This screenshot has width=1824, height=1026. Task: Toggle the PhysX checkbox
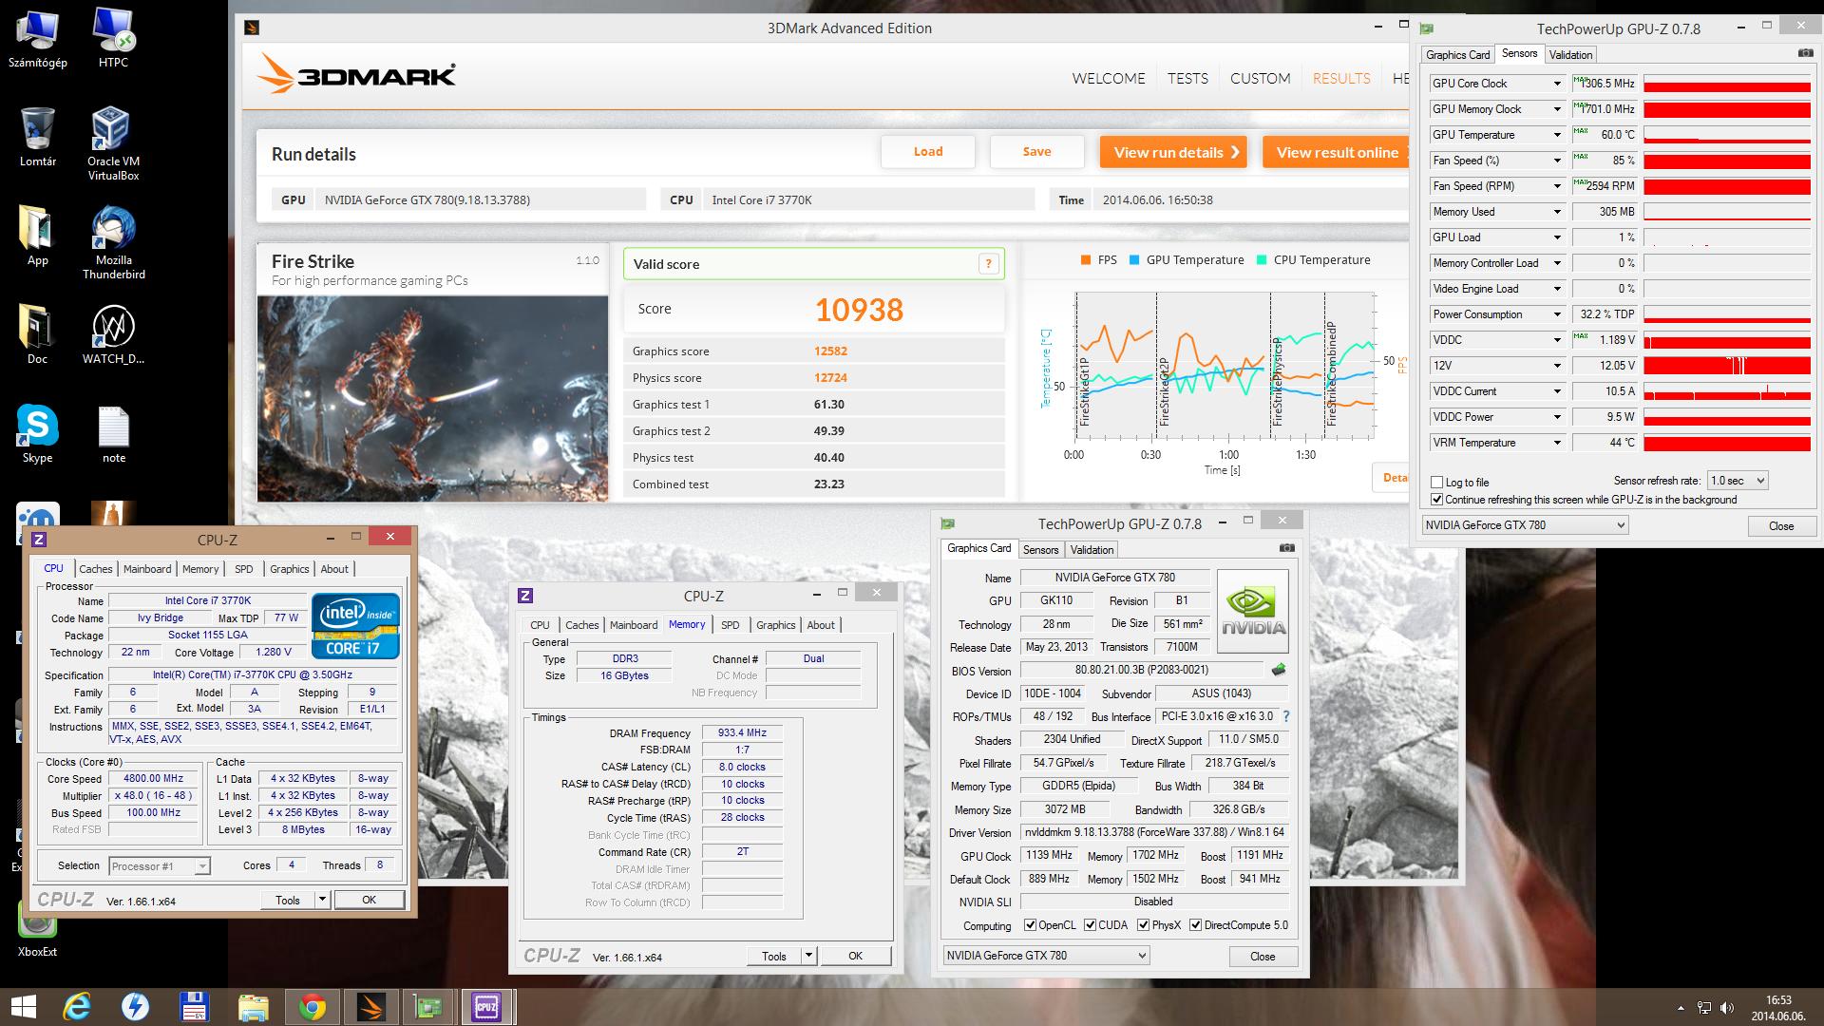pos(1143,925)
